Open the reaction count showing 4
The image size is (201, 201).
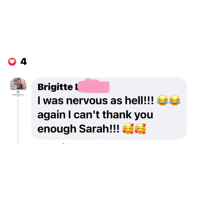tap(24, 62)
